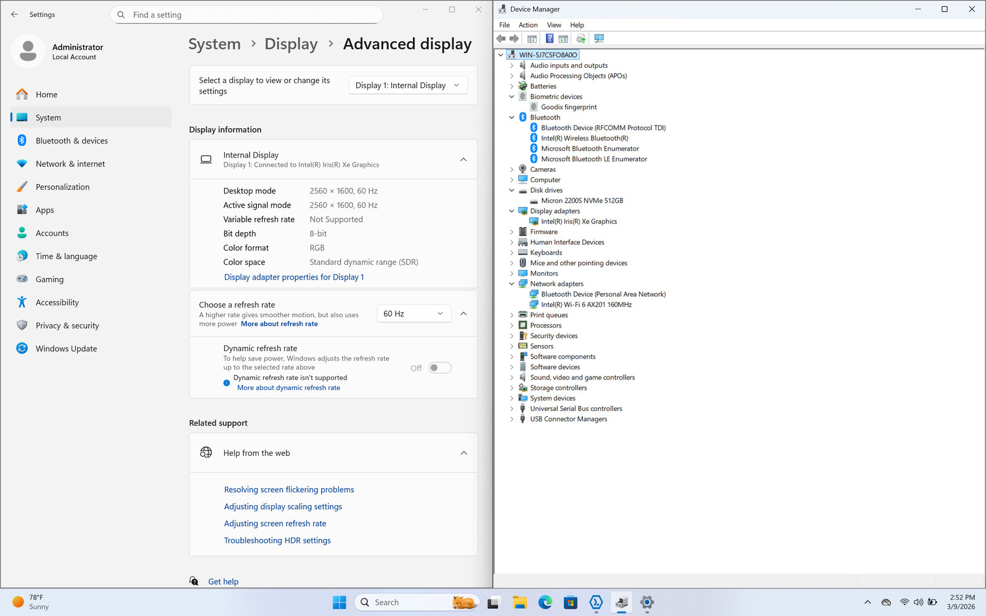The height and width of the screenshot is (616, 986).
Task: Open Accessibility settings page
Action: tap(91, 302)
